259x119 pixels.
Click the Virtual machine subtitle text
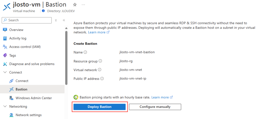click(x=24, y=11)
